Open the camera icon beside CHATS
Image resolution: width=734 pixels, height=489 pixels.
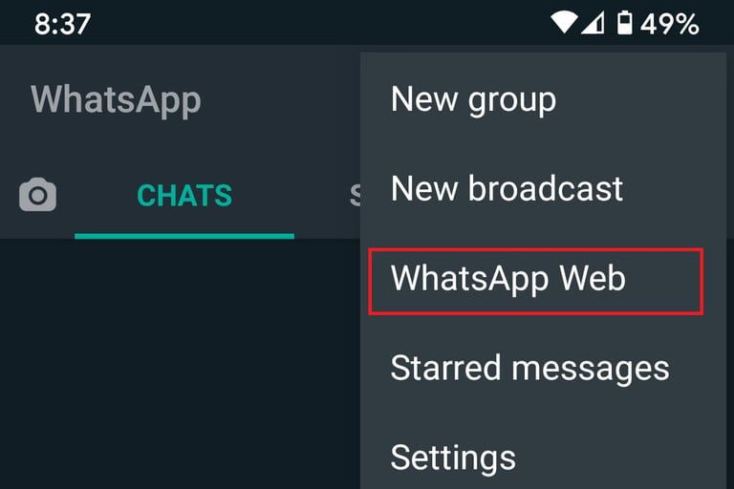[37, 195]
